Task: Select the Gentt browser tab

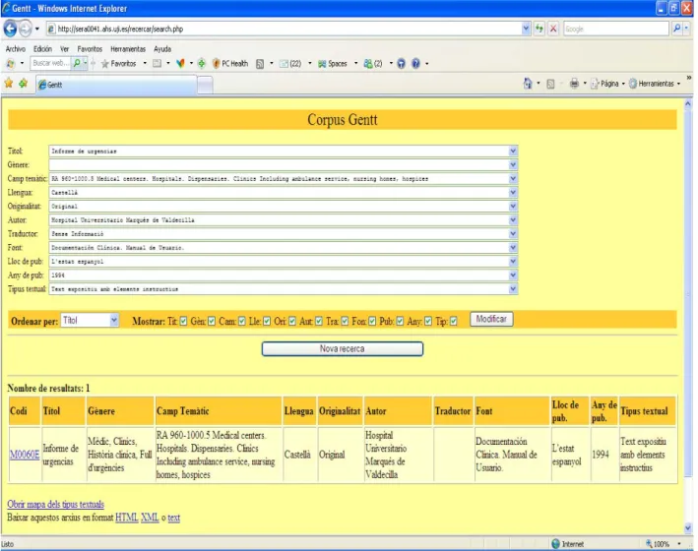Action: pos(116,85)
